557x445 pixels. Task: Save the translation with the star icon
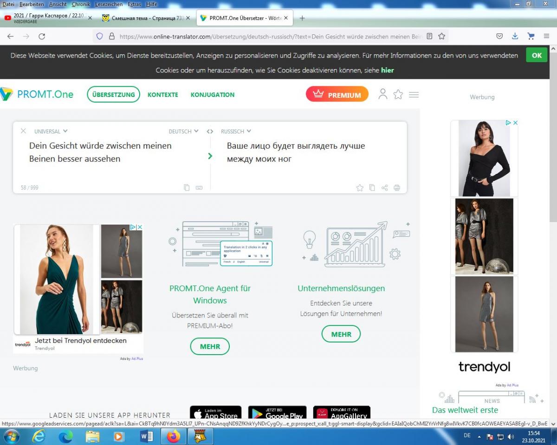[360, 188]
